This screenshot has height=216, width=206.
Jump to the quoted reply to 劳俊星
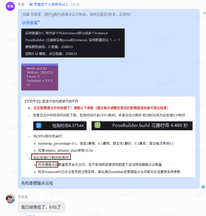coord(77,14)
